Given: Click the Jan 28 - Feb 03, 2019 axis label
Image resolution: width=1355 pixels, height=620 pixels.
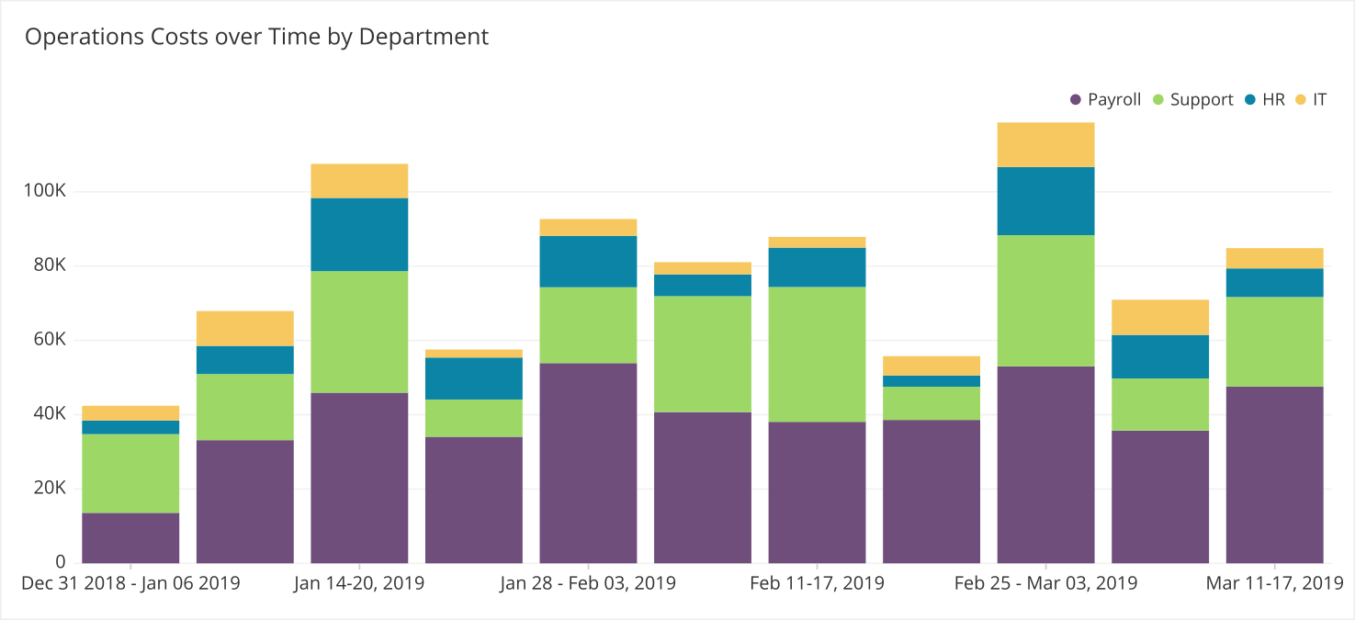Looking at the screenshot, I should [x=588, y=583].
